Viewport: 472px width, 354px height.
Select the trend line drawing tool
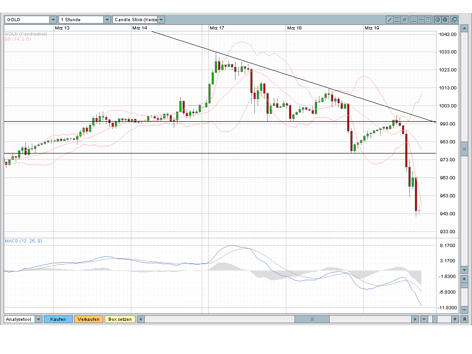tap(389, 20)
